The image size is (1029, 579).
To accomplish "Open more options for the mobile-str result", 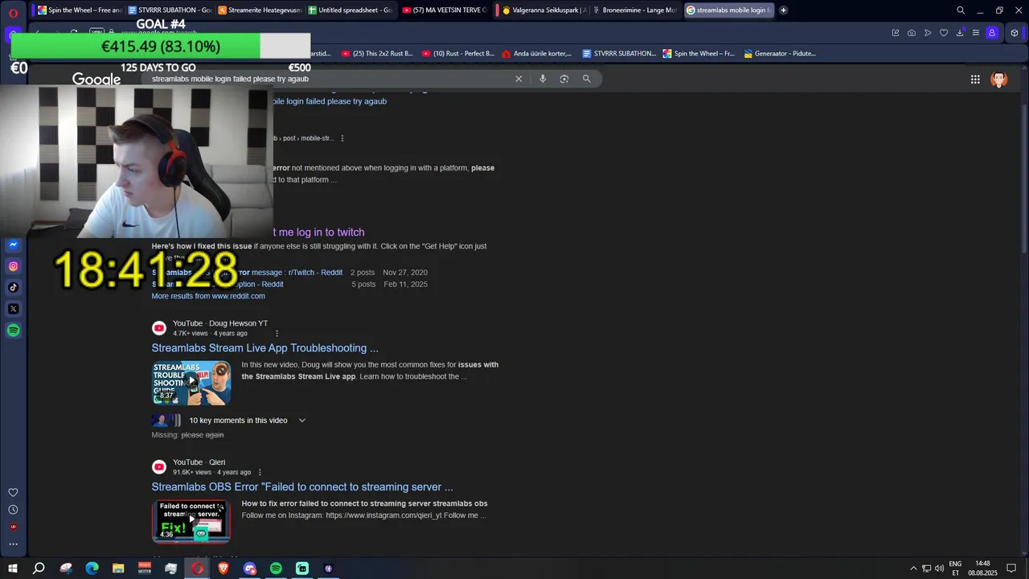I will [x=342, y=138].
